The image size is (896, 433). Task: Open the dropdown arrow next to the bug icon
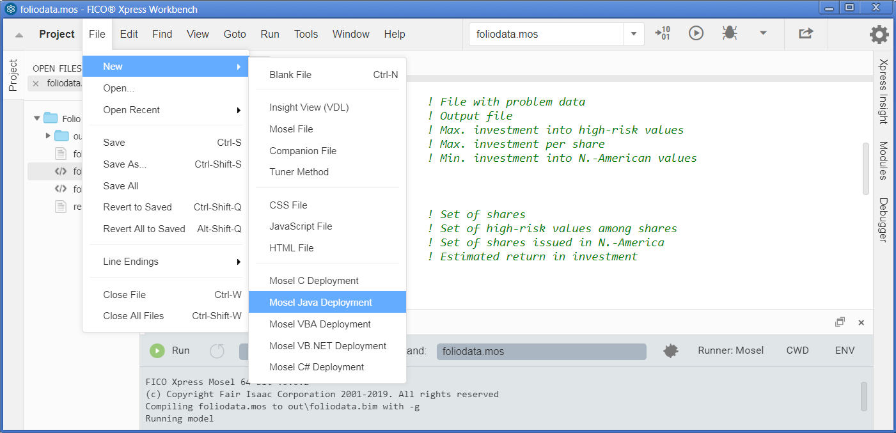763,33
